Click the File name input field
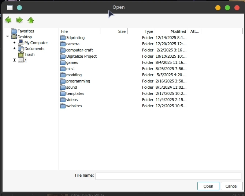Viewport: 245px width, 196px height. pyautogui.click(x=168, y=176)
